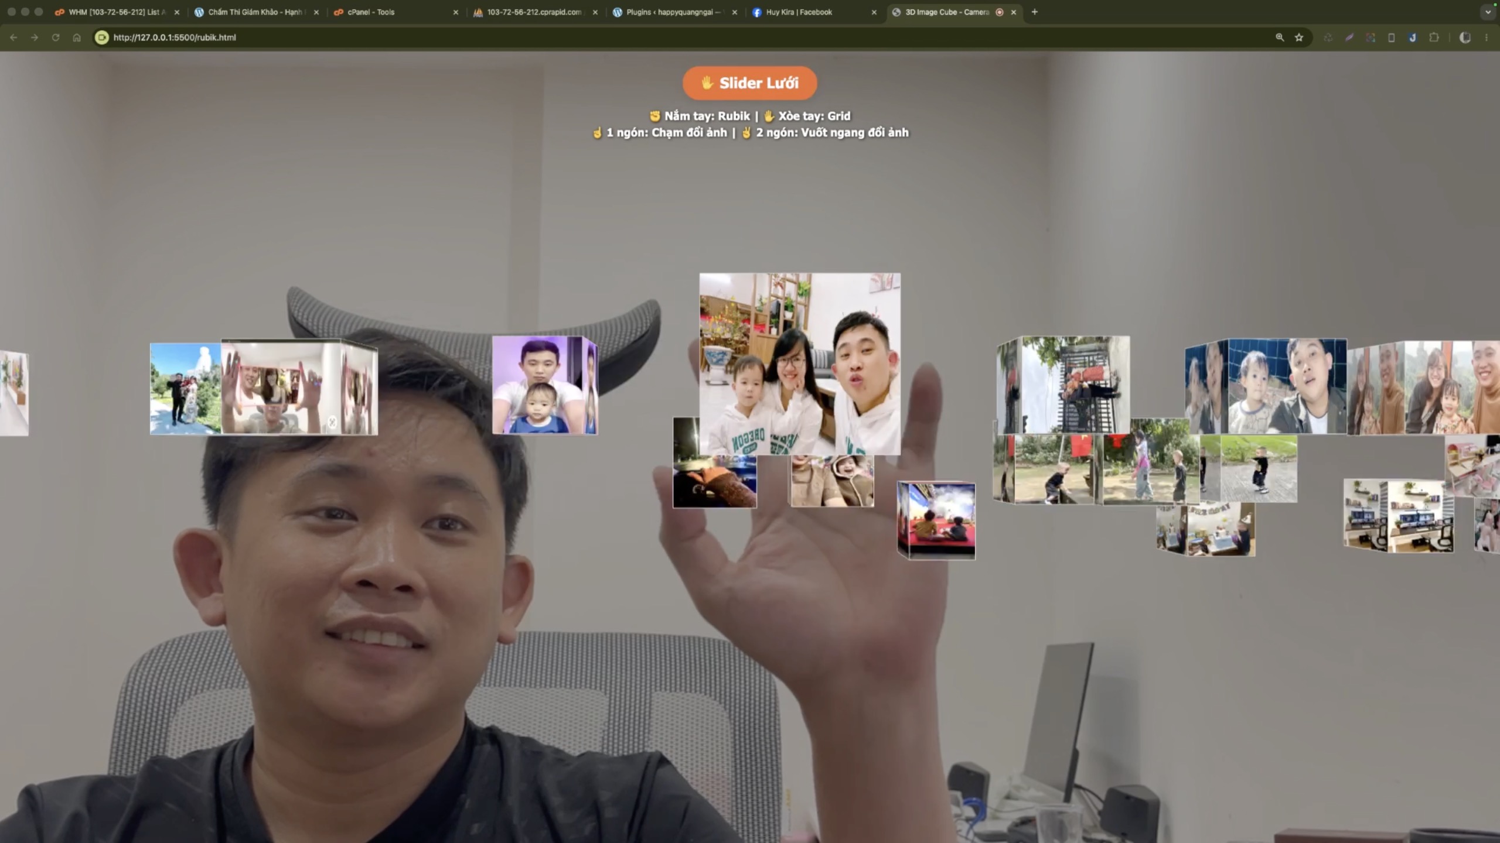This screenshot has width=1500, height=843.
Task: Open a new tab with the plus button
Action: click(1035, 12)
